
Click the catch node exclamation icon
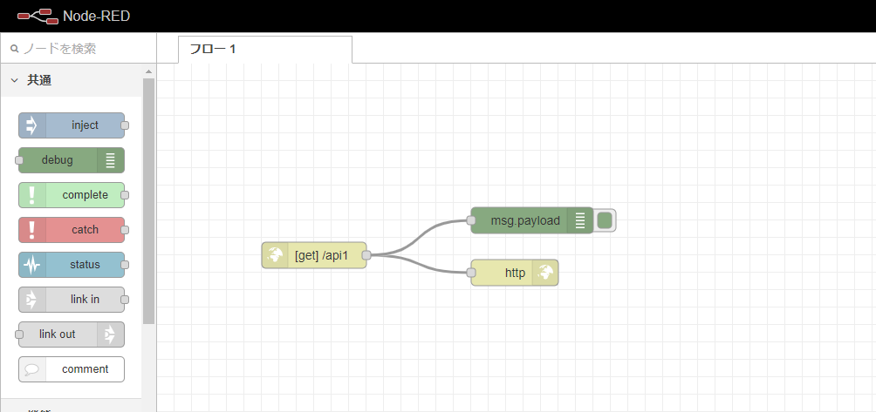coord(32,230)
